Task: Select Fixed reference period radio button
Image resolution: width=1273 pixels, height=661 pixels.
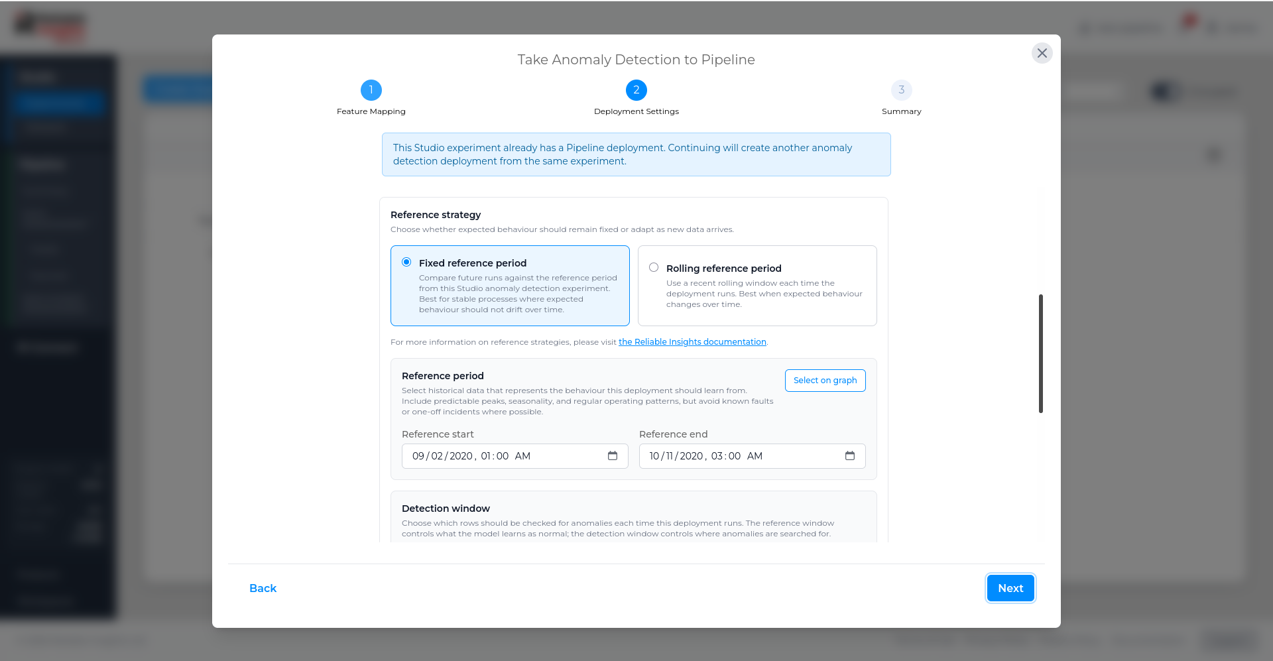Action: point(406,263)
